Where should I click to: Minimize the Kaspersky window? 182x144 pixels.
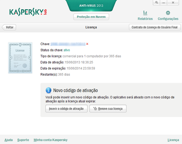click(x=163, y=3)
